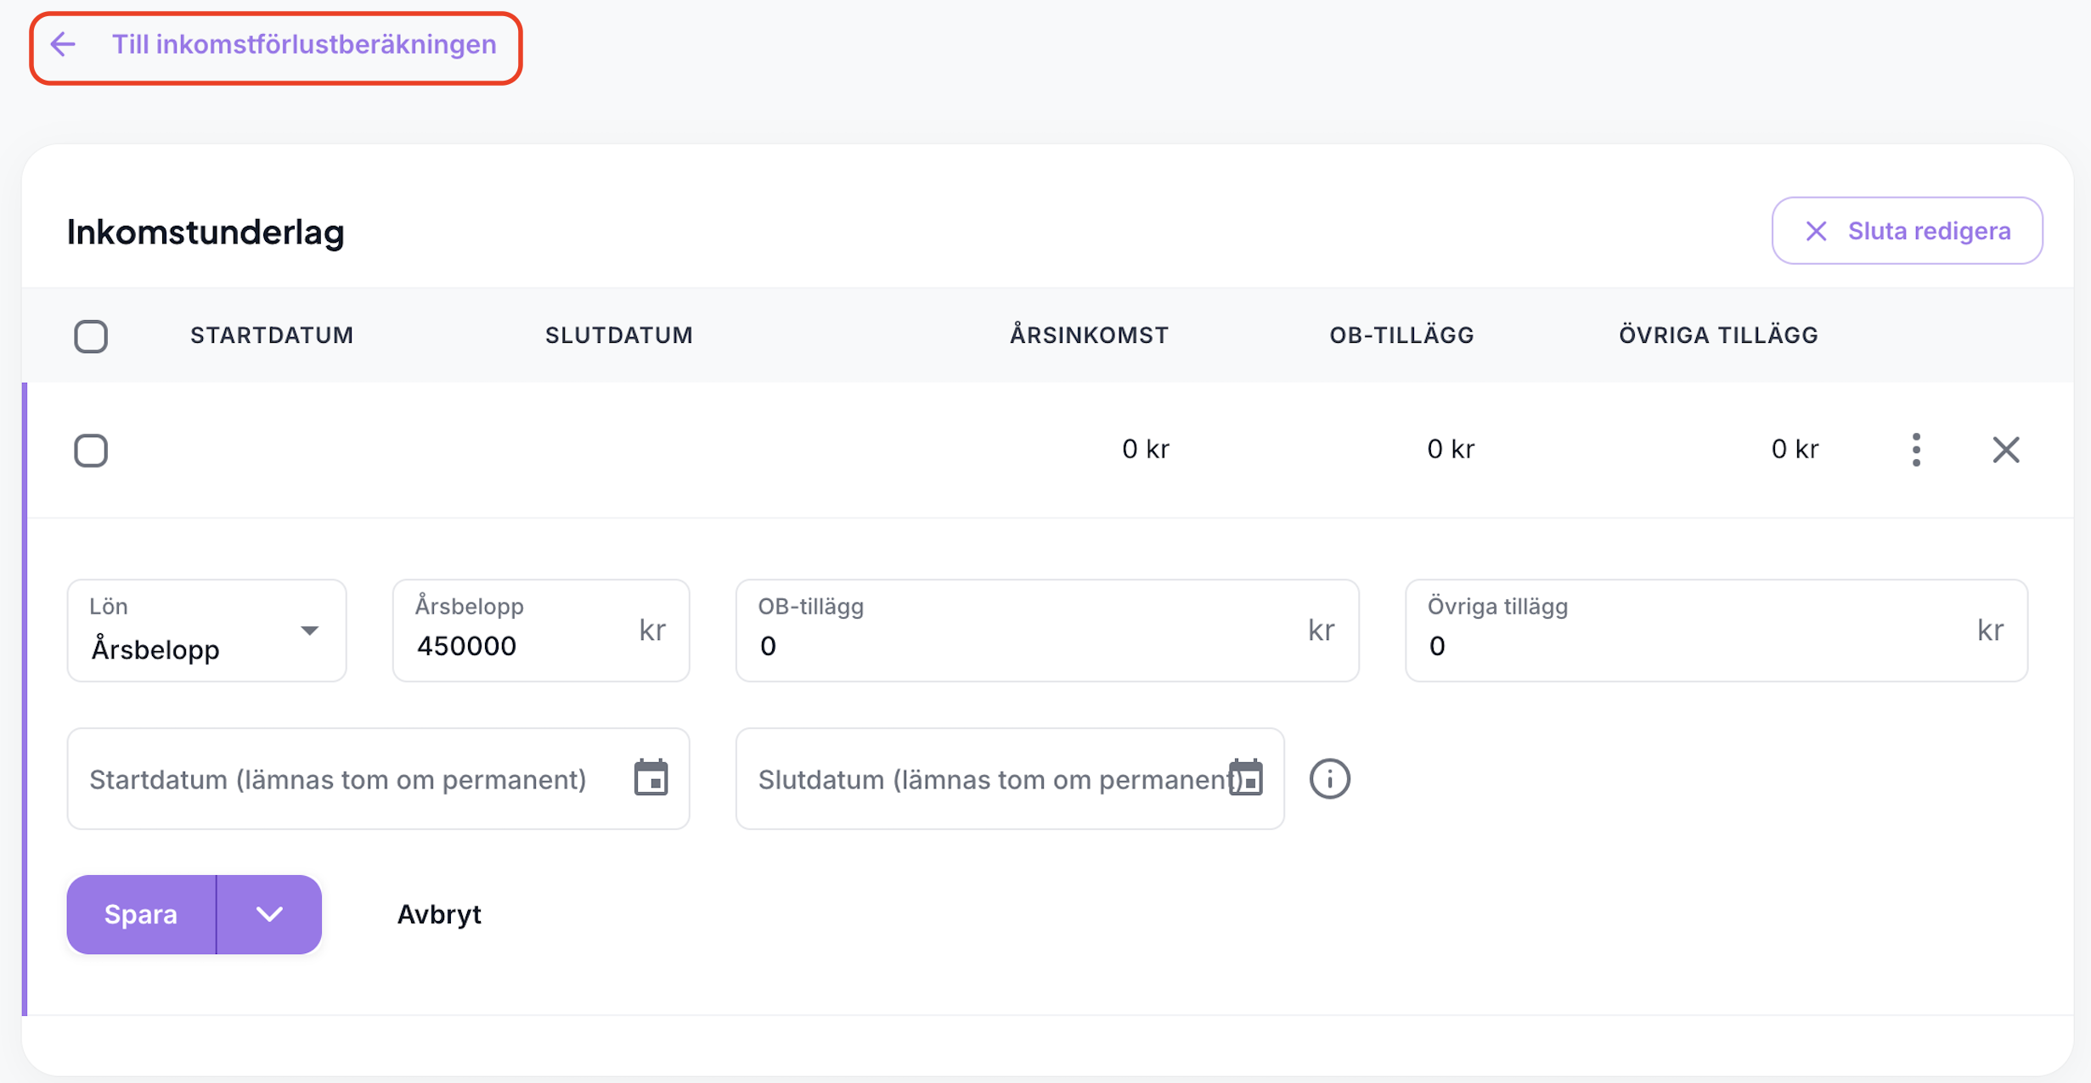This screenshot has width=2091, height=1083.
Task: Click the Lön dropdown arrow triangle
Action: pos(310,631)
